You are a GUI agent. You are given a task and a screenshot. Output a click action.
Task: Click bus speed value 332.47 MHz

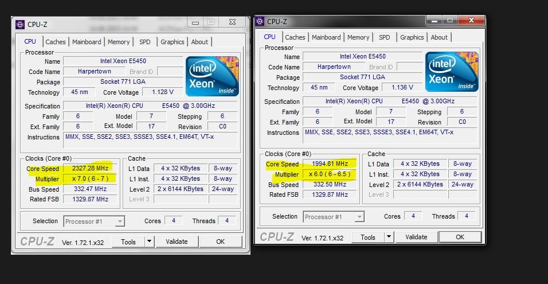tap(90, 189)
